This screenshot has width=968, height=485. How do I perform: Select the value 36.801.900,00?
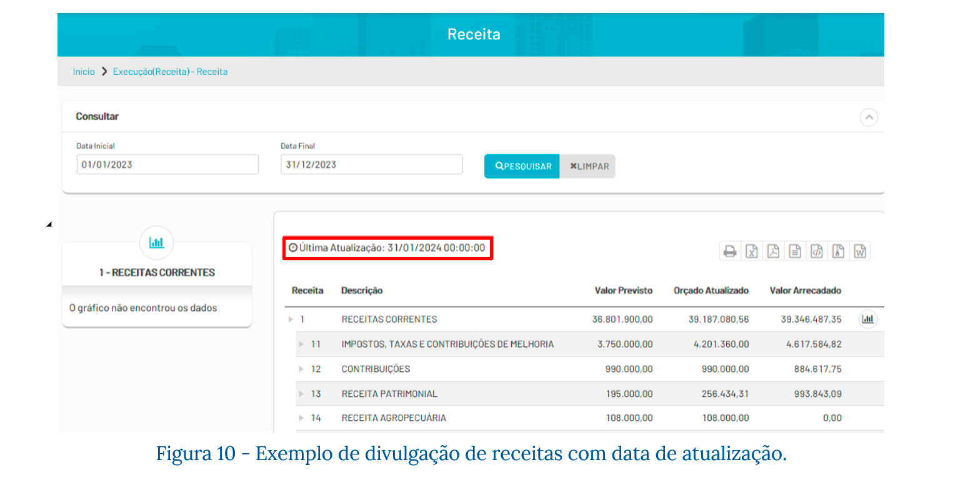click(x=622, y=320)
